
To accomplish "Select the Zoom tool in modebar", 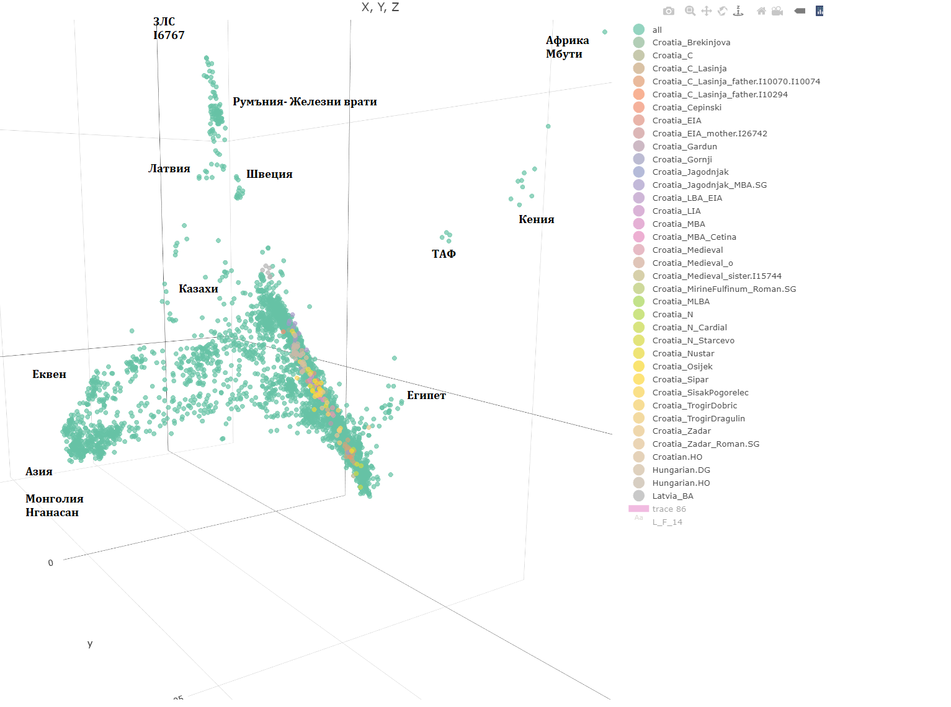I will pos(690,11).
